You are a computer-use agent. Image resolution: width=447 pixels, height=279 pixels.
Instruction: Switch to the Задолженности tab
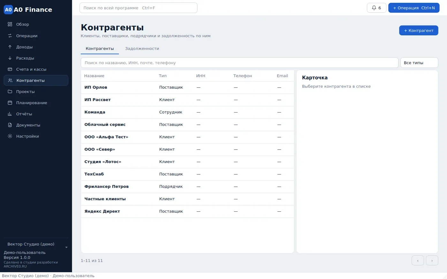tap(142, 48)
